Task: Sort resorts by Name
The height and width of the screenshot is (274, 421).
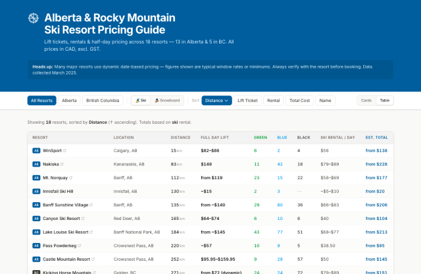Action: (x=325, y=100)
